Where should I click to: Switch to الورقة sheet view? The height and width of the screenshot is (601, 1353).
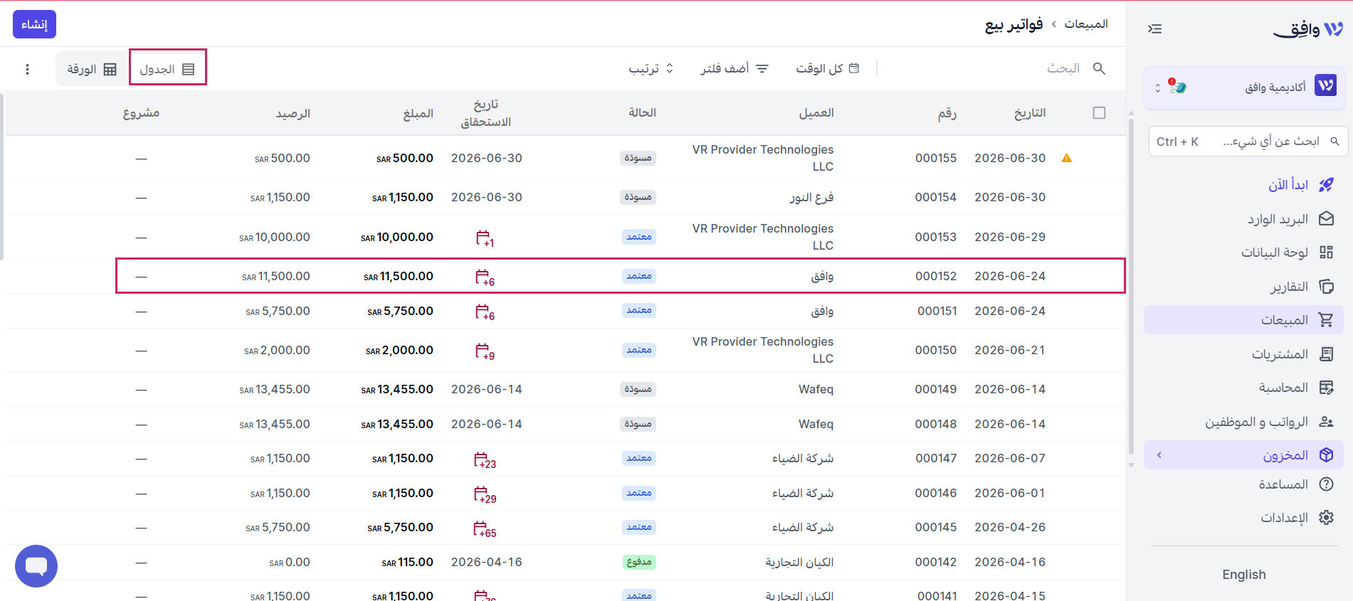pos(92,69)
